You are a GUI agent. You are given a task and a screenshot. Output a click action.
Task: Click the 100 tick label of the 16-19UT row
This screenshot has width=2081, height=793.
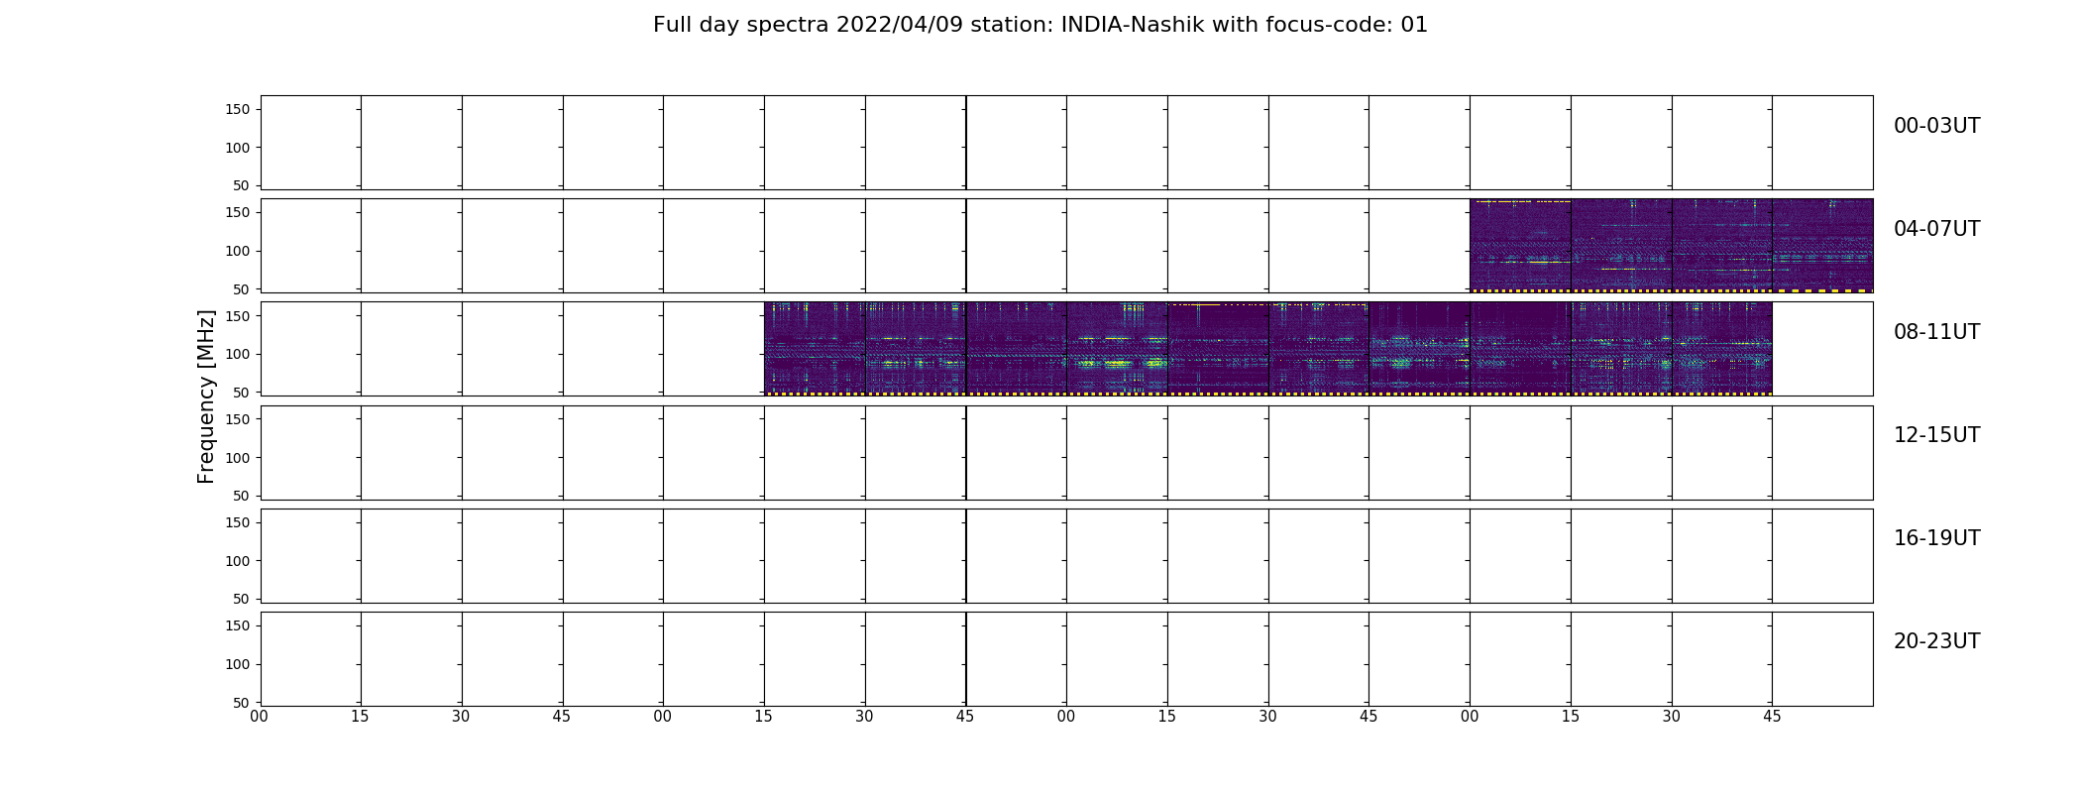point(238,561)
